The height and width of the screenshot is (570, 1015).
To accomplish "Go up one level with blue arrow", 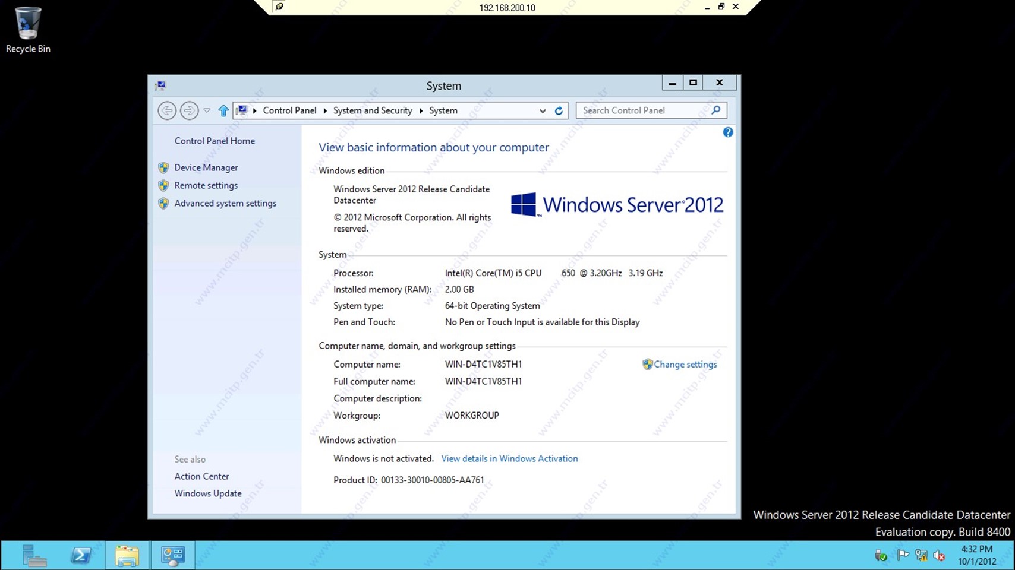I will click(x=223, y=110).
